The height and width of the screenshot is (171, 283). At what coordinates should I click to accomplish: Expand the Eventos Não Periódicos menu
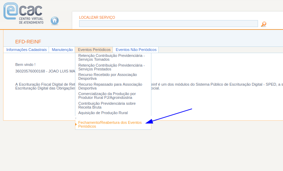(136, 50)
